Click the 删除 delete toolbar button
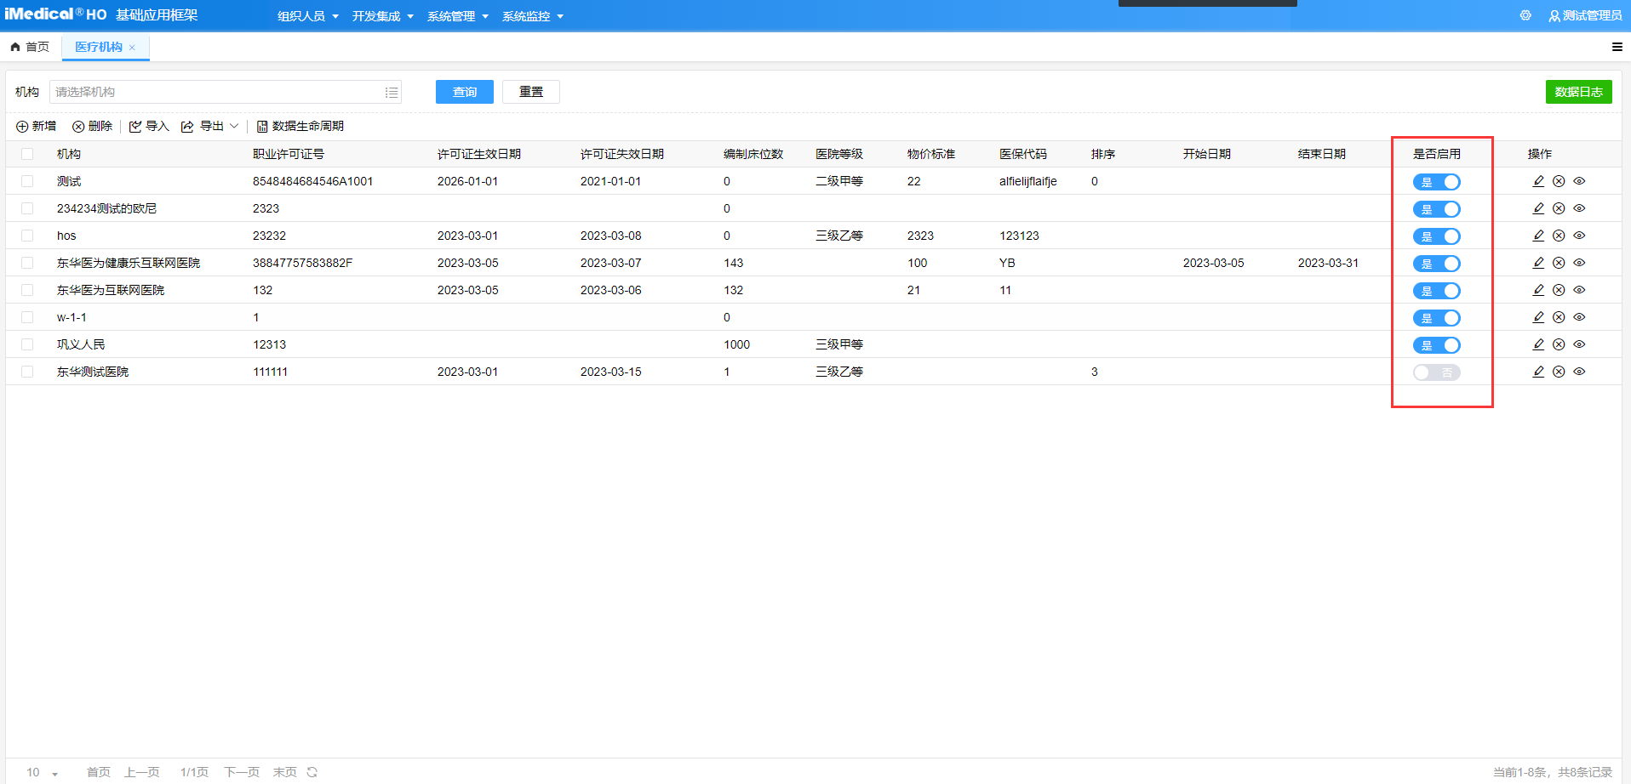The height and width of the screenshot is (784, 1631). [x=92, y=126]
